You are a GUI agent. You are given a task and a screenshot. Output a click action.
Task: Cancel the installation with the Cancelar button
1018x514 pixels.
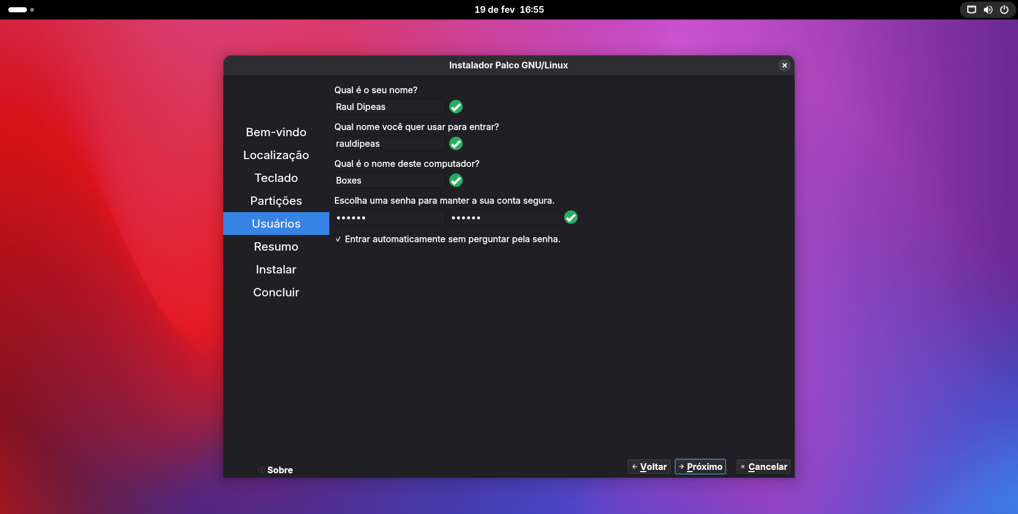[x=763, y=467]
